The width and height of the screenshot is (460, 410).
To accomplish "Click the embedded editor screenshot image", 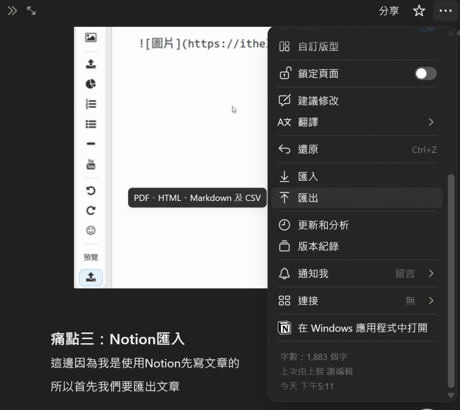I will [x=171, y=157].
